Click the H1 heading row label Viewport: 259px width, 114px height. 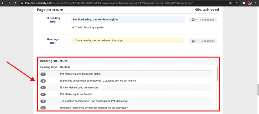53,18
